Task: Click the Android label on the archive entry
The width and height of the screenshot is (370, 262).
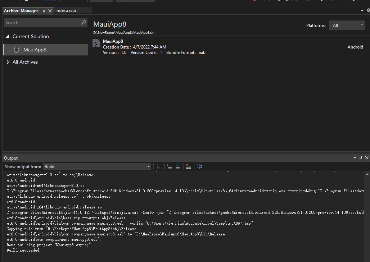Action: pos(355,47)
